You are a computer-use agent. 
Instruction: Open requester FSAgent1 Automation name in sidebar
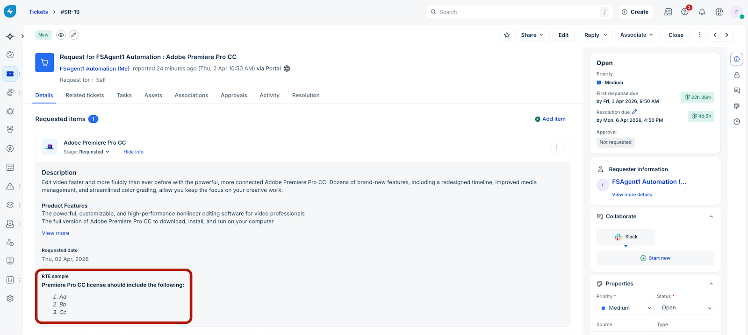(649, 182)
